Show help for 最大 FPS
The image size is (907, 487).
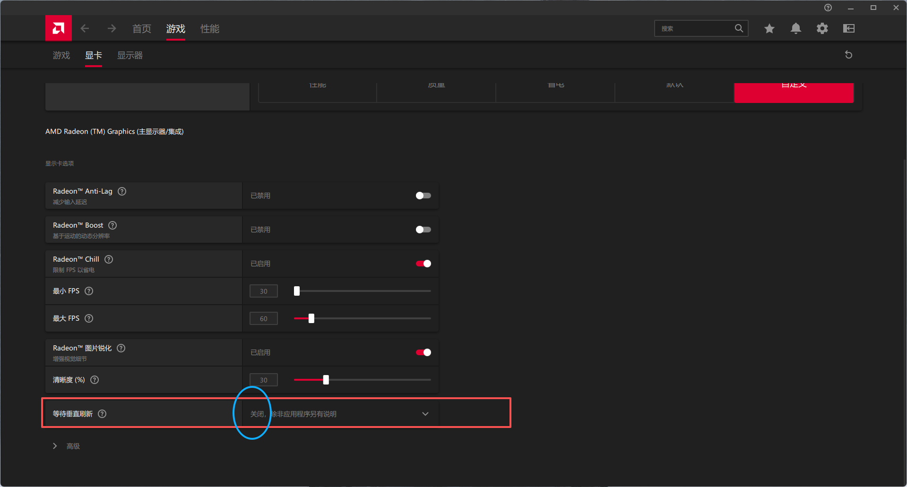pyautogui.click(x=89, y=318)
